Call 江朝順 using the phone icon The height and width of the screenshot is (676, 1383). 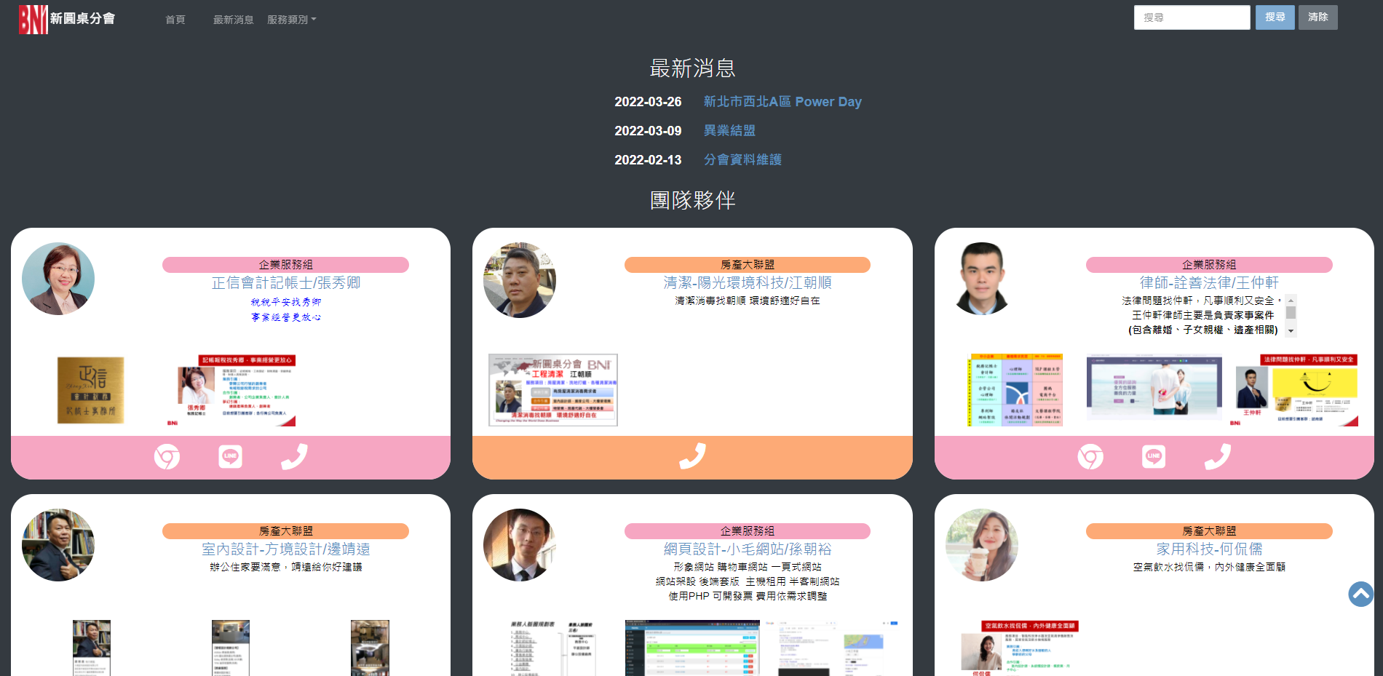[692, 457]
